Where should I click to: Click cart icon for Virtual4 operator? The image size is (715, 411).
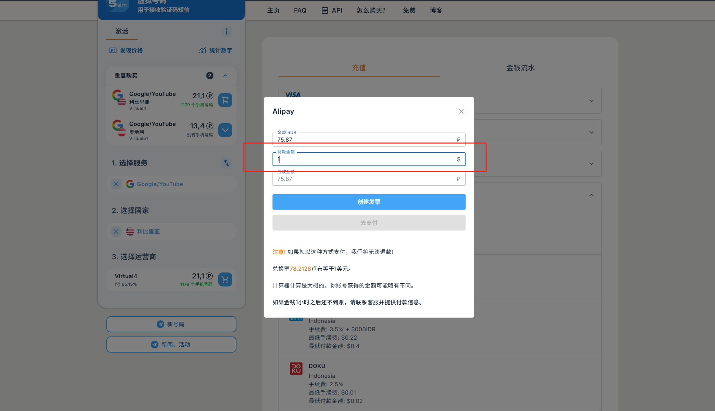coord(225,279)
